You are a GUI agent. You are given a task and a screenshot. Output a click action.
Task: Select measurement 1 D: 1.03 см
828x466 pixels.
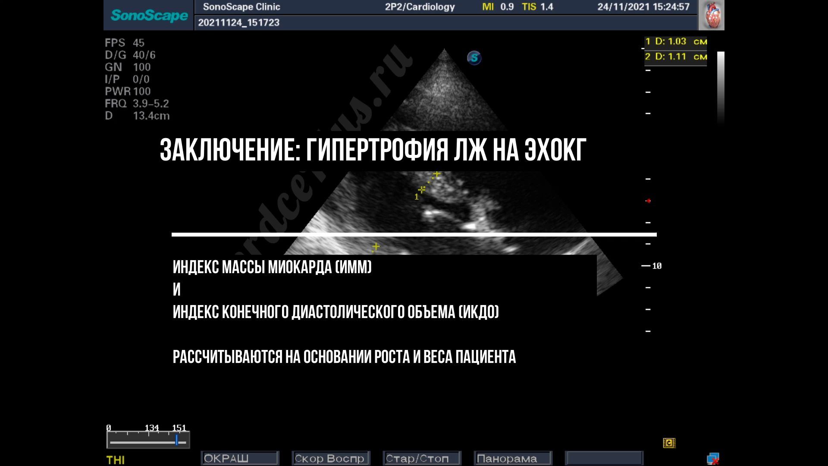[x=676, y=42]
